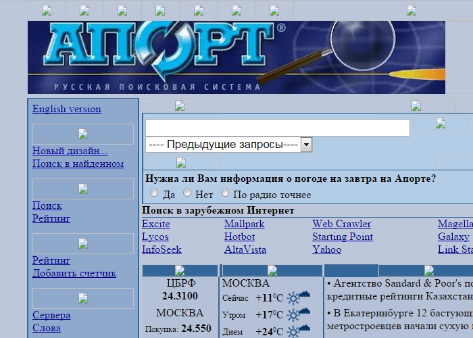Click the image placeholder above Добавить счетчик section
The image size is (473, 338).
tap(83, 243)
